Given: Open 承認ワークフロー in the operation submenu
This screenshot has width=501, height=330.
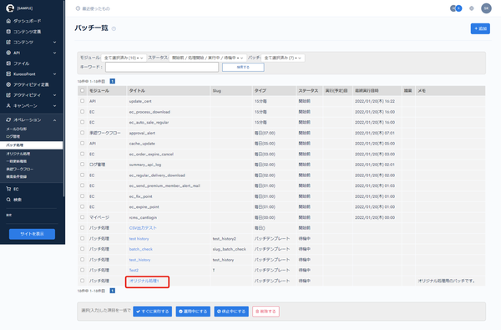Looking at the screenshot, I should pos(20,169).
